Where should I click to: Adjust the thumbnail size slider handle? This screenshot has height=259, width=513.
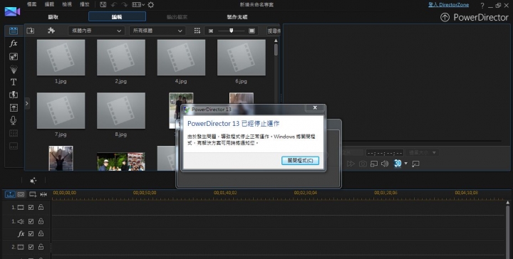click(232, 31)
